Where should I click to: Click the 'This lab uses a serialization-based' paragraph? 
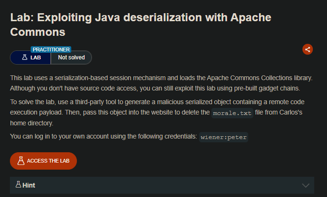click(161, 77)
